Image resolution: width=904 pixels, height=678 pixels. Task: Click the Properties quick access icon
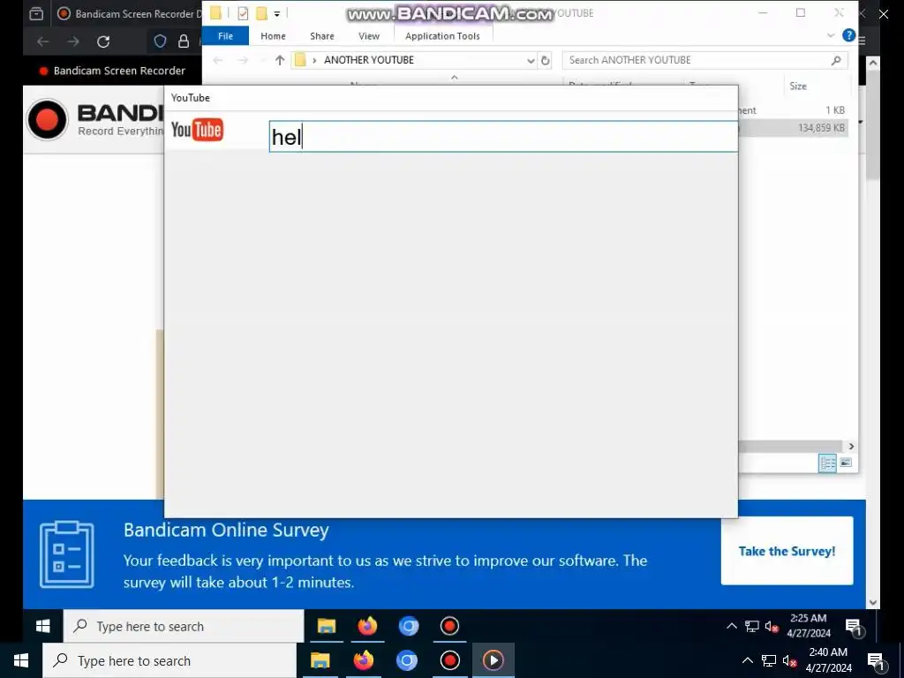pos(243,12)
